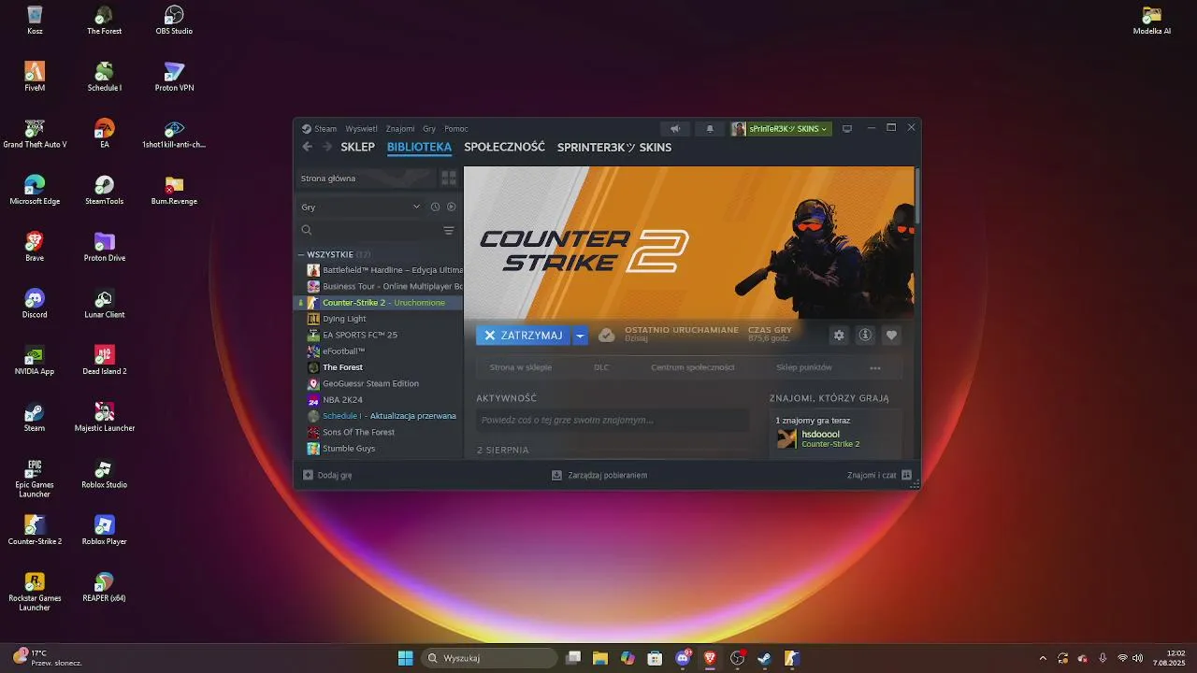The image size is (1197, 673).
Task: Open OBS Studio desktop shortcut
Action: pos(174,20)
